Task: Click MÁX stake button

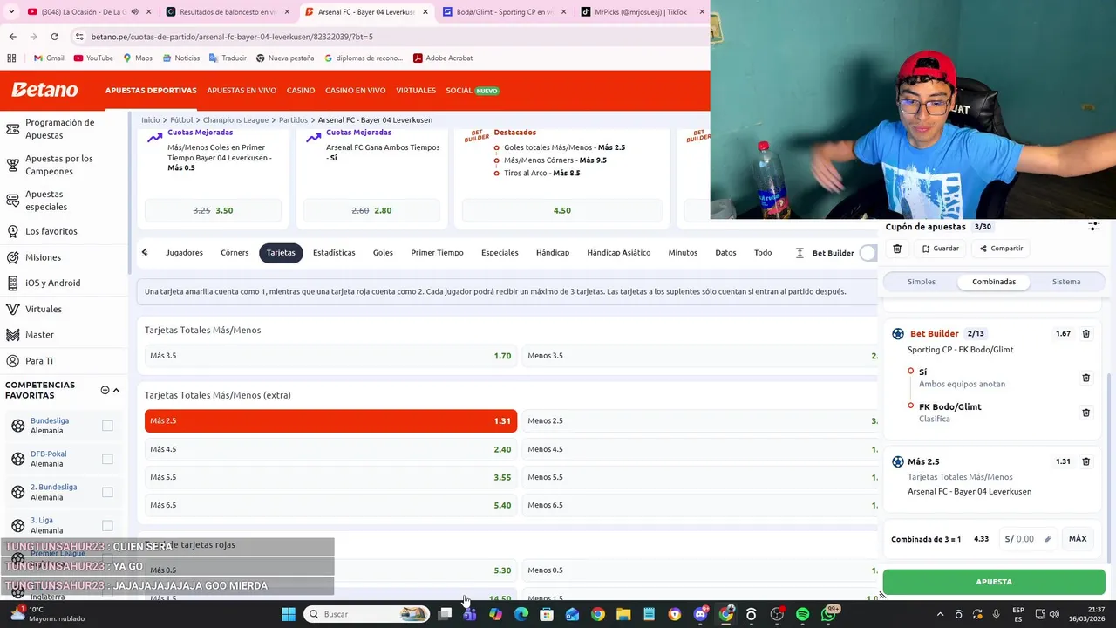Action: (1078, 539)
